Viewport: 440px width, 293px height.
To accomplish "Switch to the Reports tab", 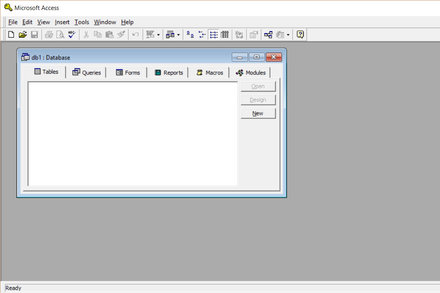I will tap(169, 72).
